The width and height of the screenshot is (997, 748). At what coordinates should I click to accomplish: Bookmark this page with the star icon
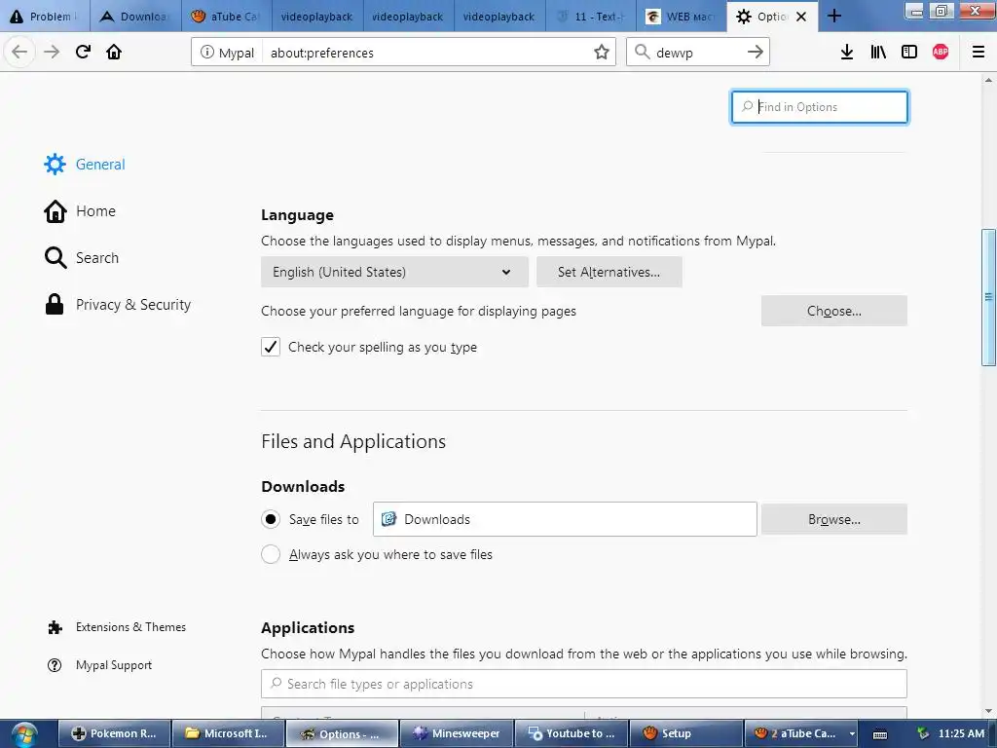(x=601, y=53)
